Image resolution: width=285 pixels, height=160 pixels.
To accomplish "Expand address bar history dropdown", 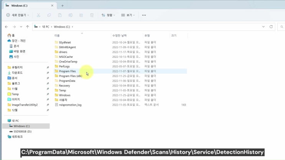I will tap(264, 27).
